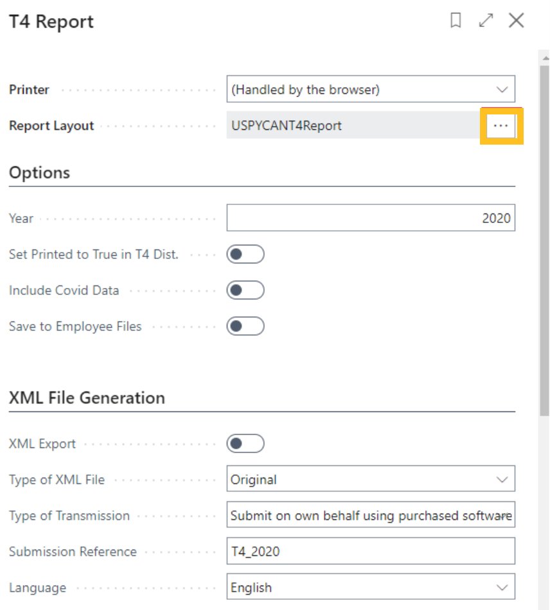The height and width of the screenshot is (610, 550).
Task: Click the Type of Transmission field
Action: pyautogui.click(x=371, y=516)
